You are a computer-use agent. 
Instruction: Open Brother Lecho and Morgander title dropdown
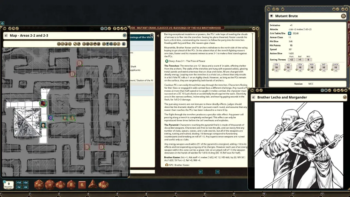pos(345,97)
